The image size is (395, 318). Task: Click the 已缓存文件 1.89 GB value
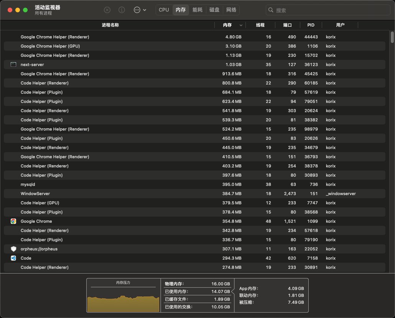pos(222,299)
